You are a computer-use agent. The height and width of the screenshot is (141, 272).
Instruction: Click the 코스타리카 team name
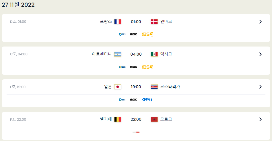point(170,87)
